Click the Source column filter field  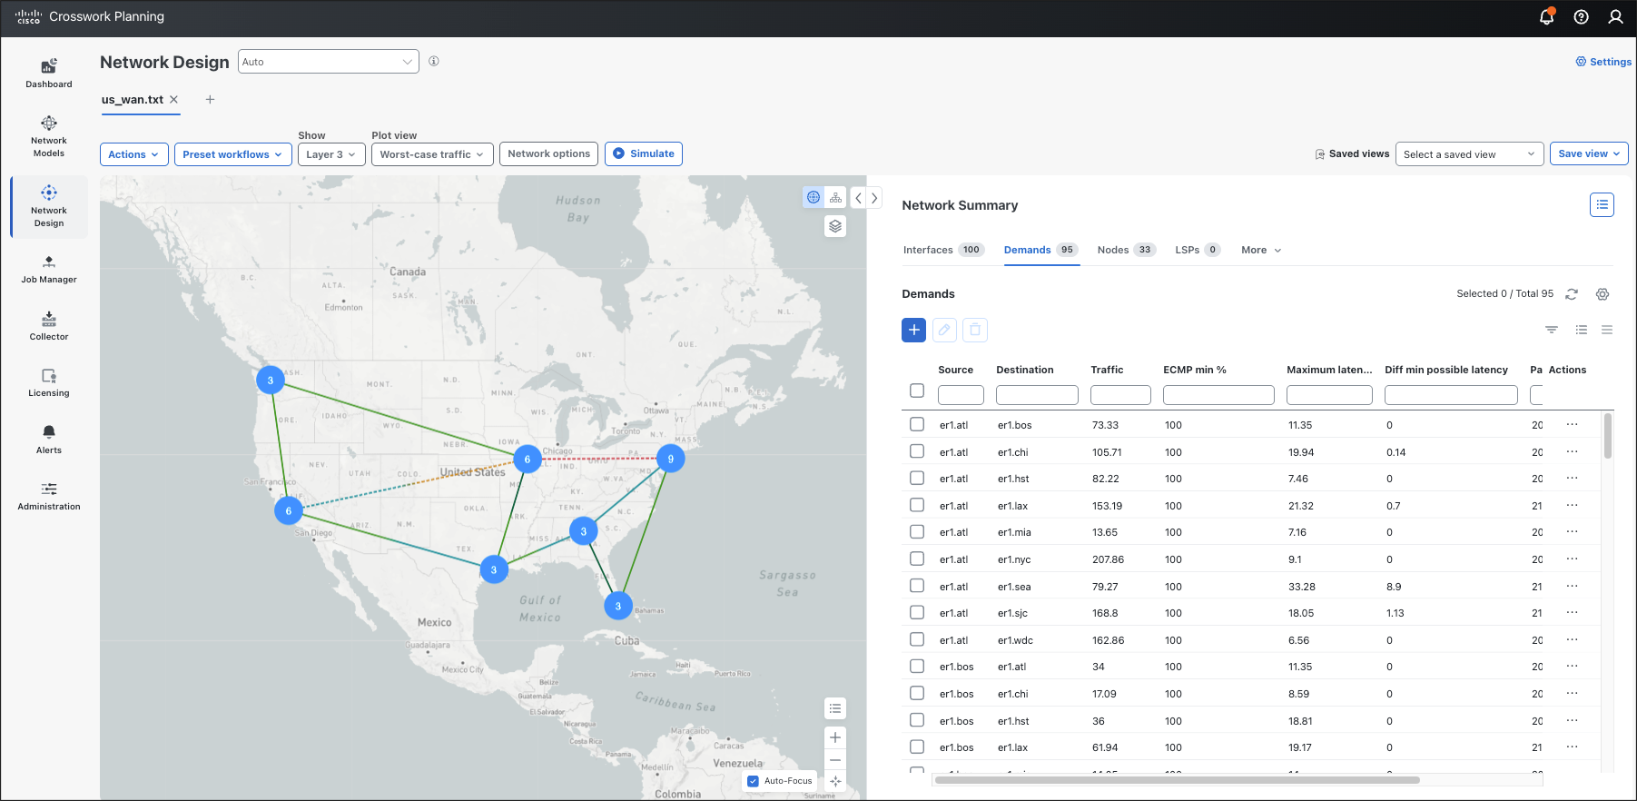click(961, 395)
